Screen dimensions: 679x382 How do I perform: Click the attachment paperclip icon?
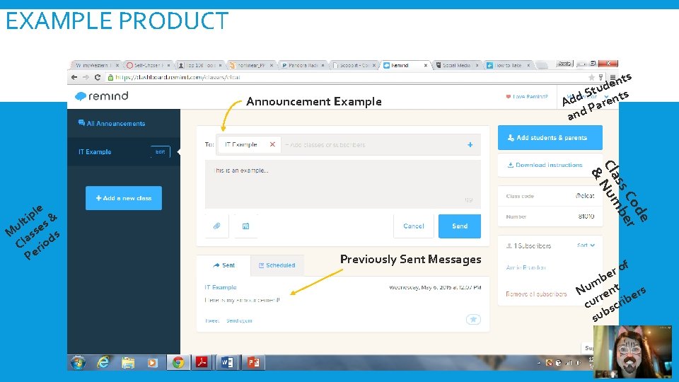point(217,226)
